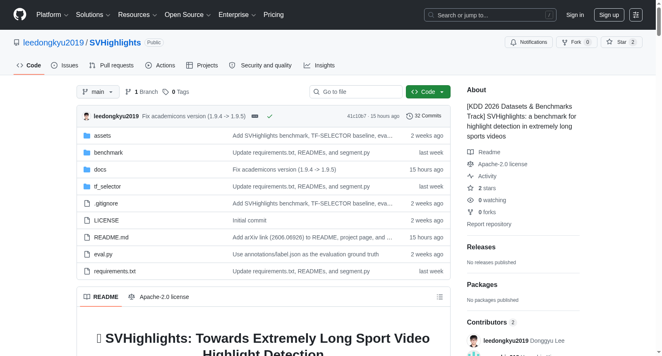Expand the Enterprise menu
Image resolution: width=662 pixels, height=356 pixels.
tap(237, 15)
